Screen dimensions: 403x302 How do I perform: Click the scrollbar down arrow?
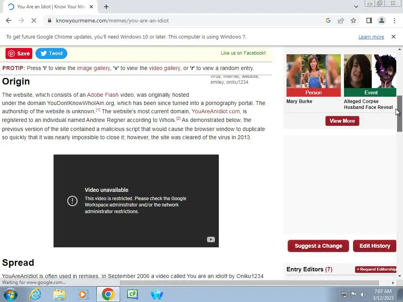(399, 276)
